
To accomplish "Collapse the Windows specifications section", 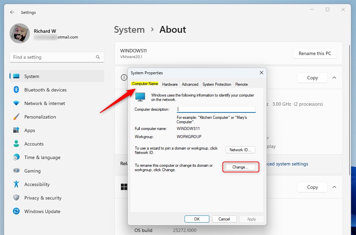I will [334, 187].
